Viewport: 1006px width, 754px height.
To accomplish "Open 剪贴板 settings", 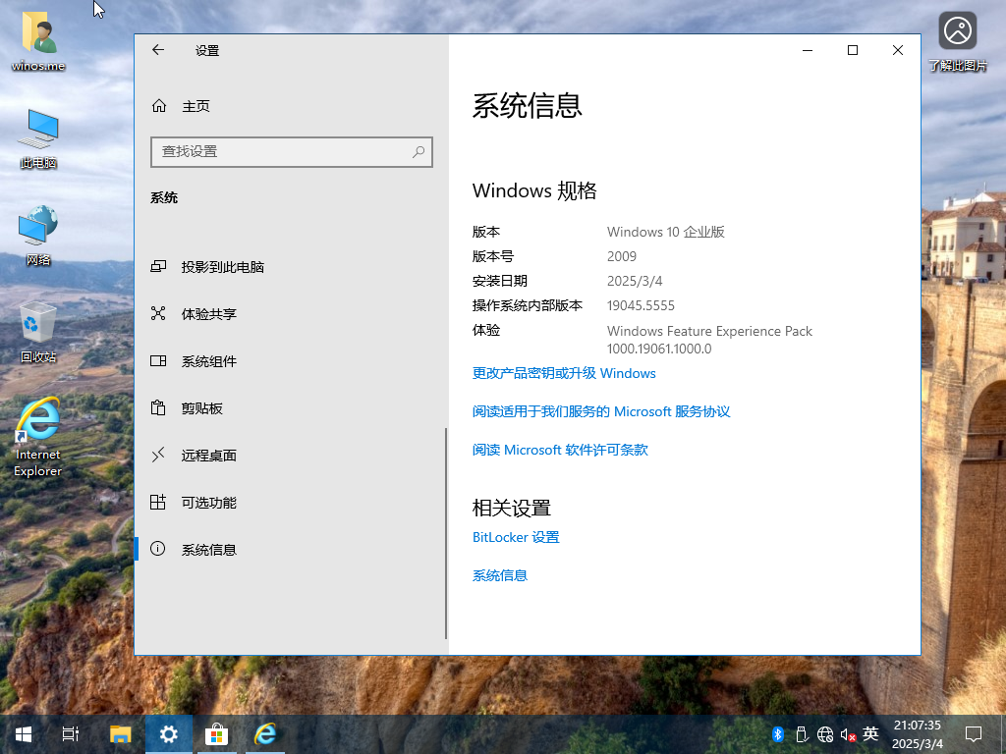I will click(x=291, y=407).
